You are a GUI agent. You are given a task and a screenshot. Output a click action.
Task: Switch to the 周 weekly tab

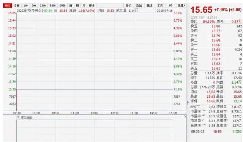tap(77, 6)
